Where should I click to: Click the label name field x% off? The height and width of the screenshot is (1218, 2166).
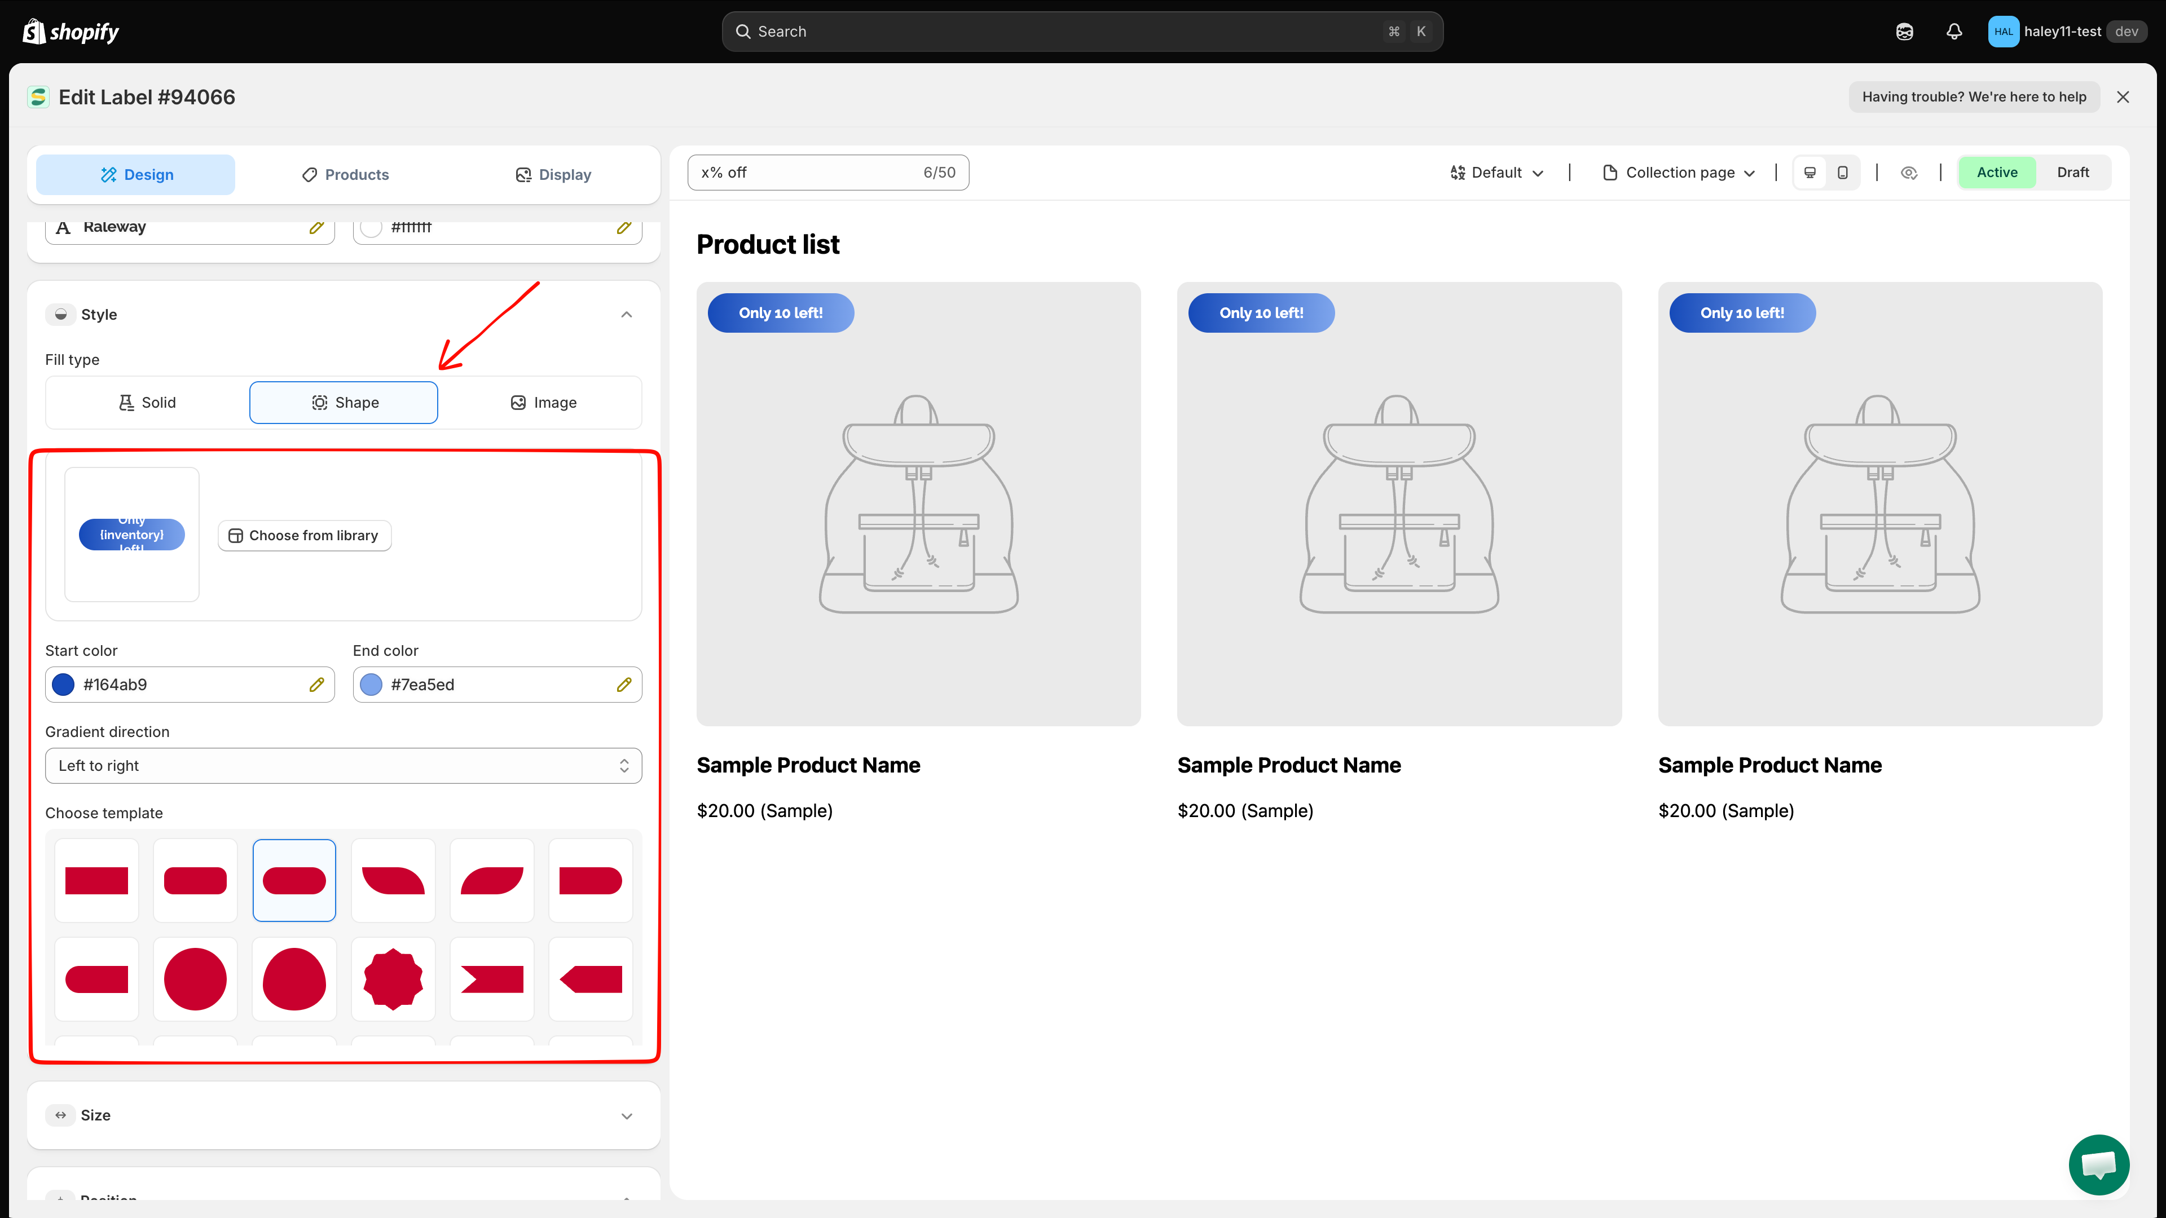828,173
